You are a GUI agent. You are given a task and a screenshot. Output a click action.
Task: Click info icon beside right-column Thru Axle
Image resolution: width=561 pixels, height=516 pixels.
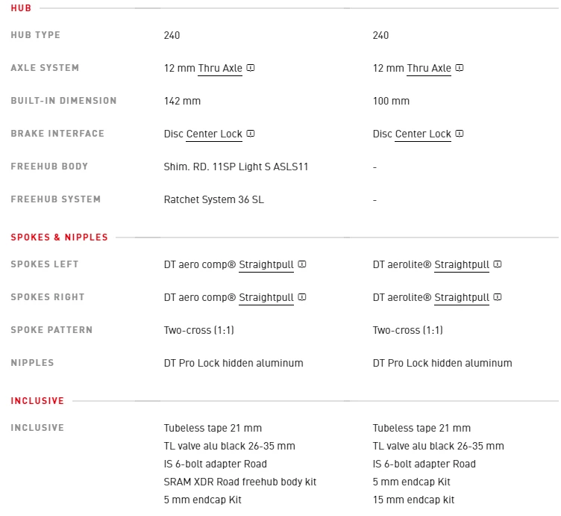point(460,68)
